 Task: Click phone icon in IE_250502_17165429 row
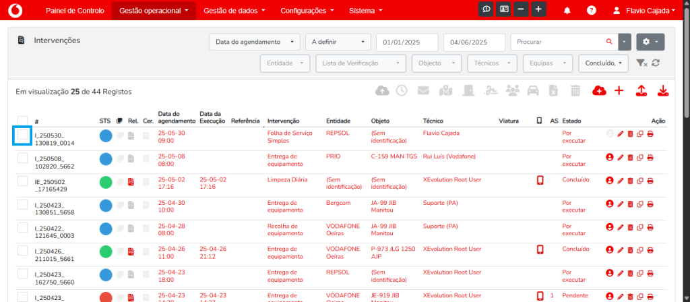tap(540, 181)
